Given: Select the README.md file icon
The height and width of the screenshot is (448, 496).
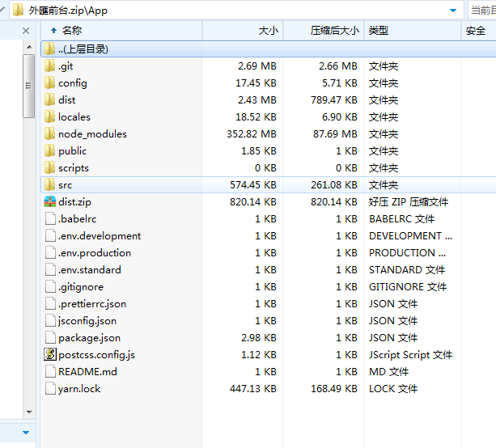Looking at the screenshot, I should tap(50, 372).
